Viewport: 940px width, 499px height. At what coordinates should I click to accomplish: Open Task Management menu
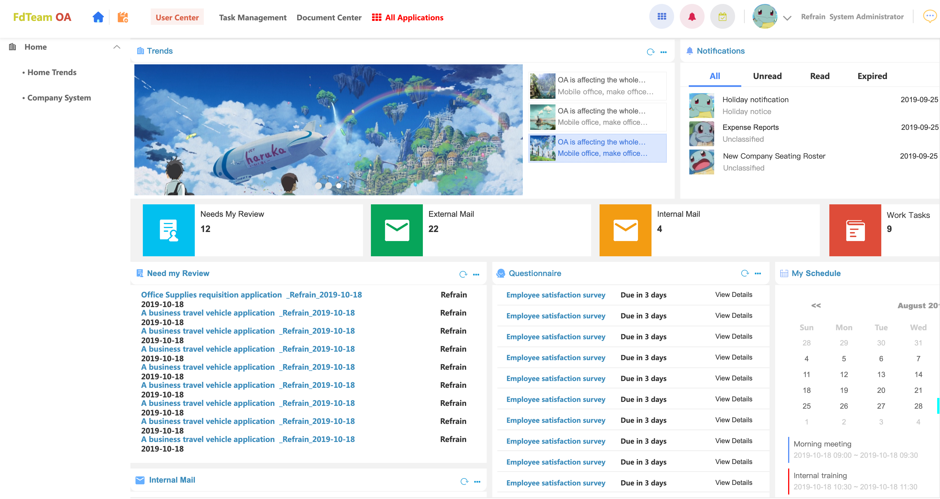pos(253,17)
